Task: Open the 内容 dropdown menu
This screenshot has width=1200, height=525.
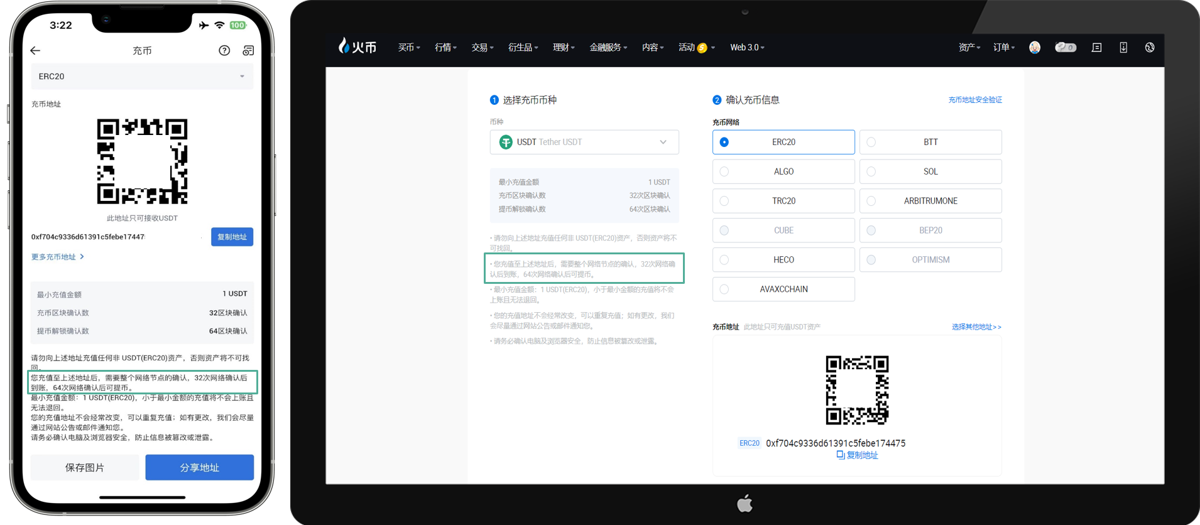Action: coord(653,48)
